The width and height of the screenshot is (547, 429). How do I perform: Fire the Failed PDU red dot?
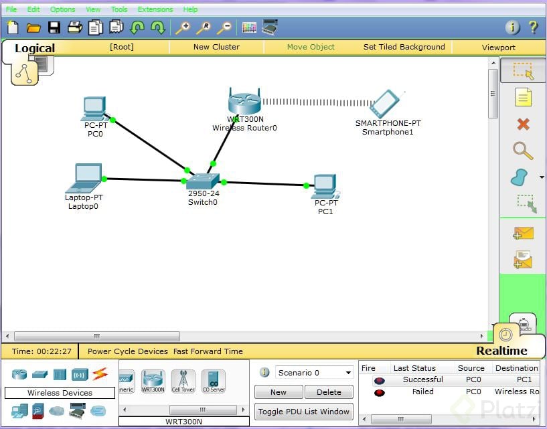coord(379,393)
